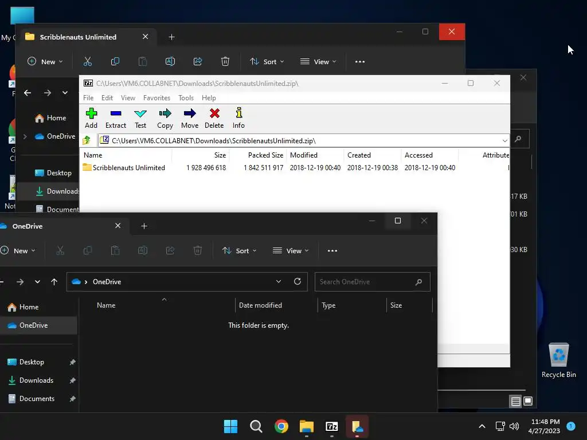Open the 7-Zip Edit menu

click(x=107, y=97)
